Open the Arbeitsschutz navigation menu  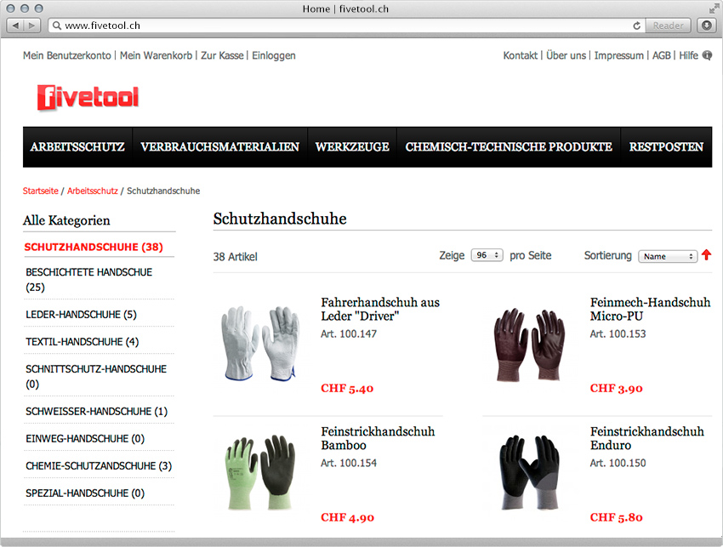77,146
